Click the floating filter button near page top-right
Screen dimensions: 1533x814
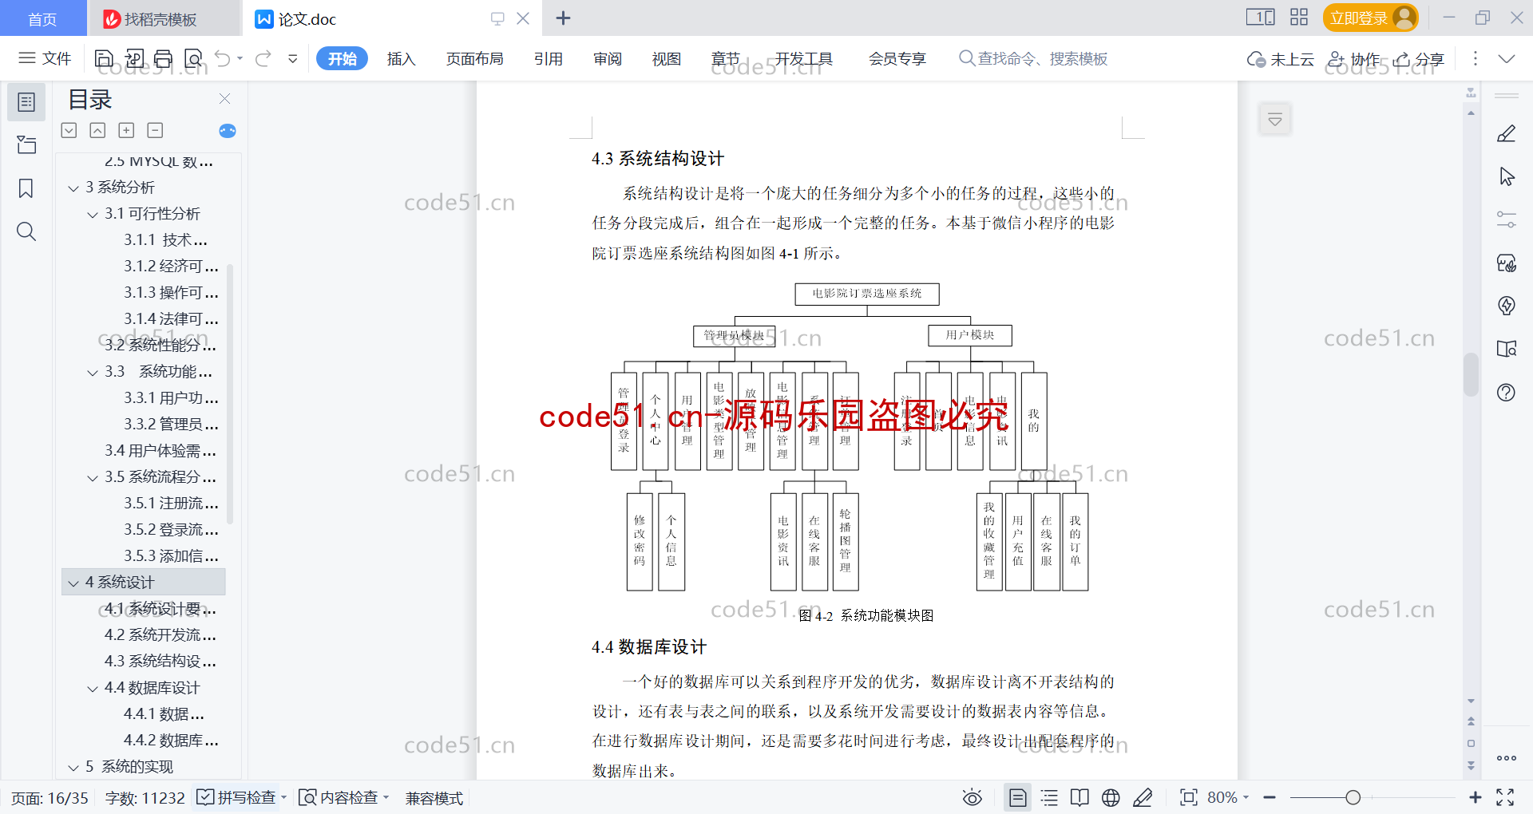(x=1275, y=120)
